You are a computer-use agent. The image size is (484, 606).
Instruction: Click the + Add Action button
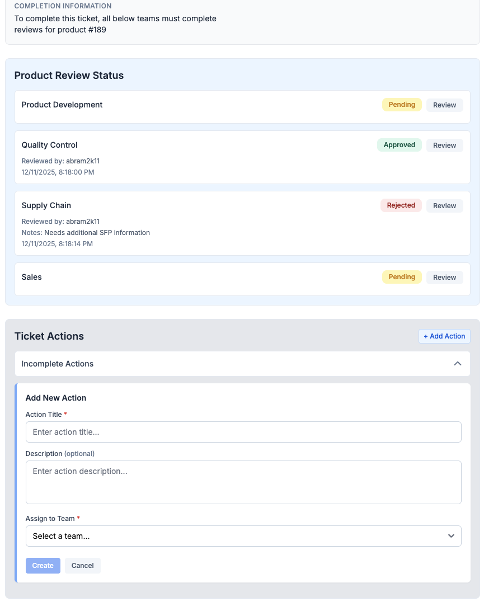click(x=444, y=336)
